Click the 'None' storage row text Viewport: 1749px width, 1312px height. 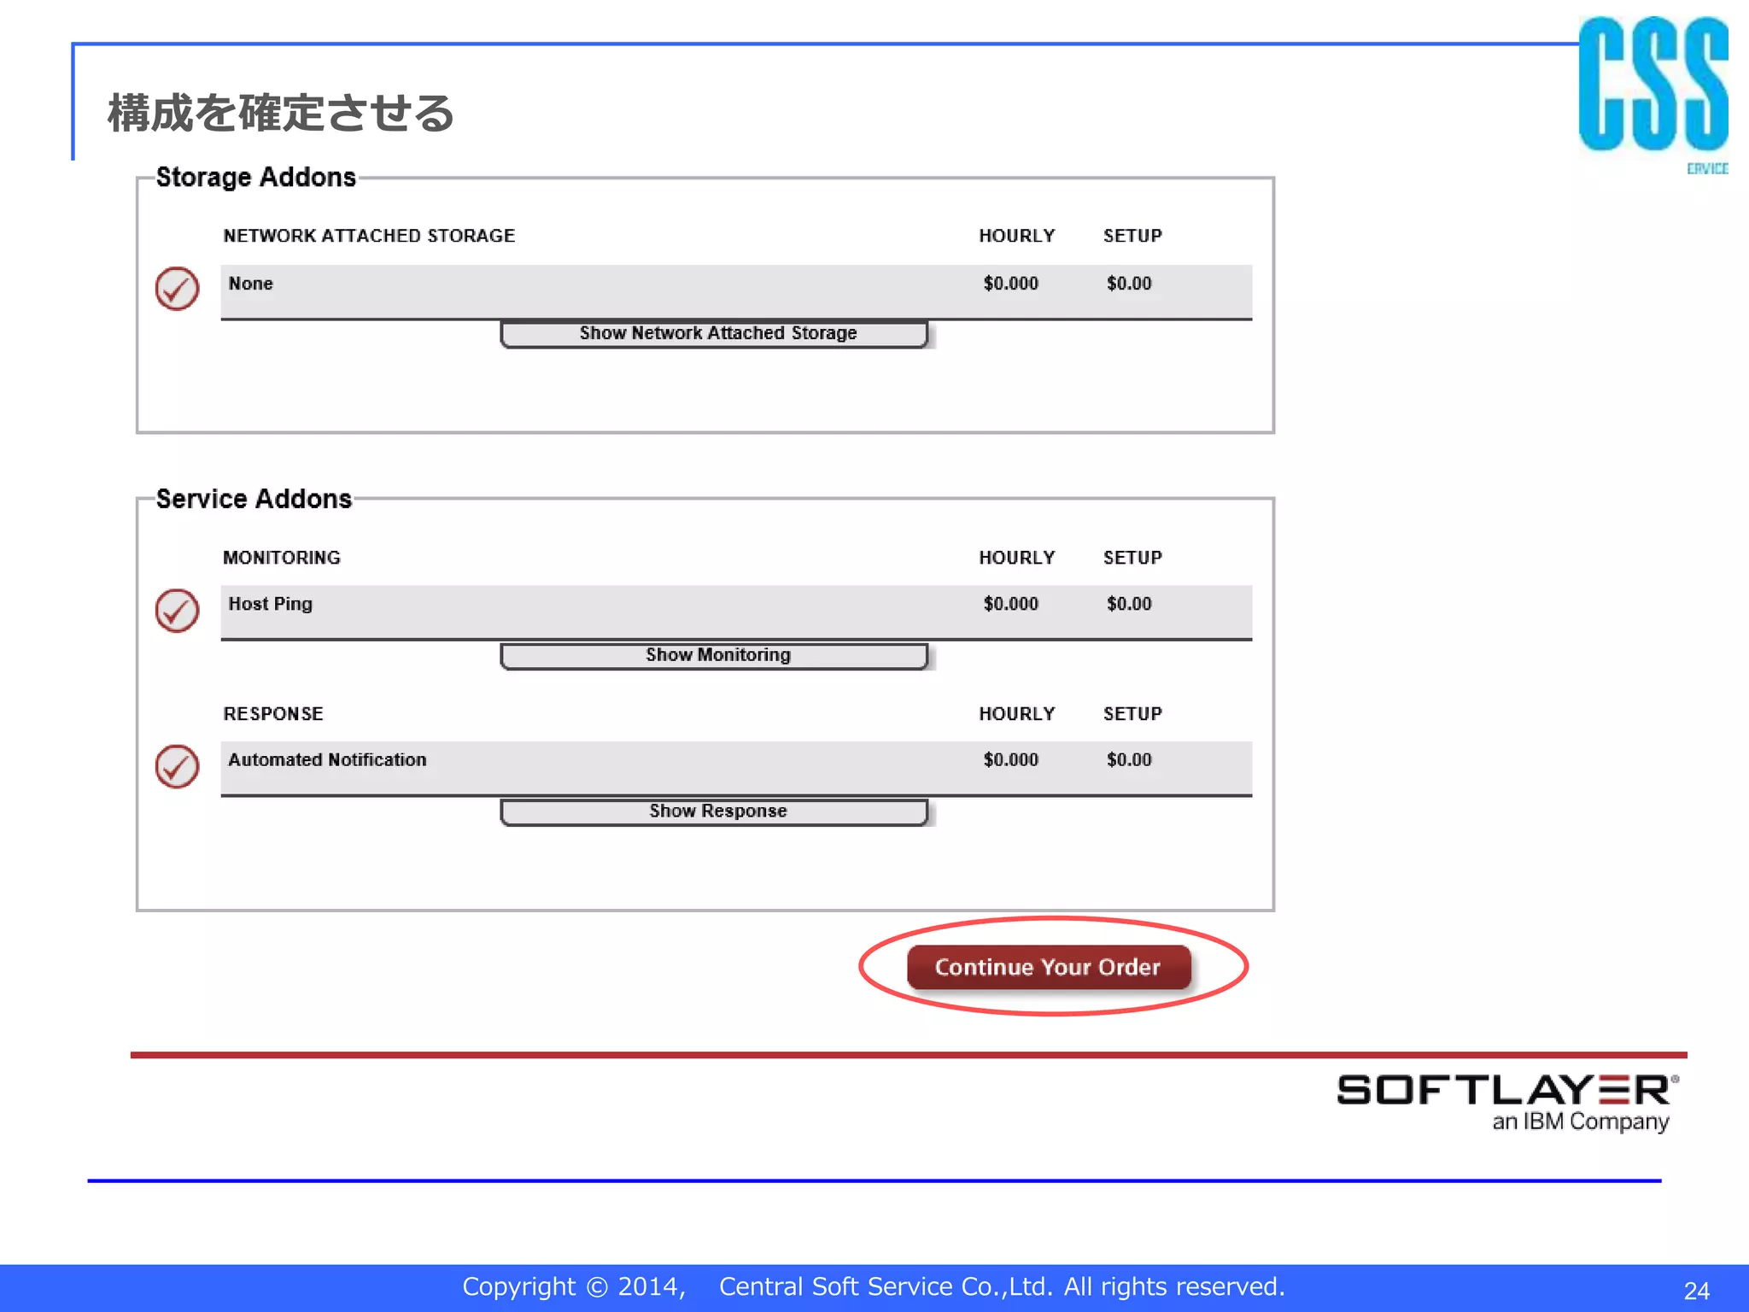coord(250,284)
